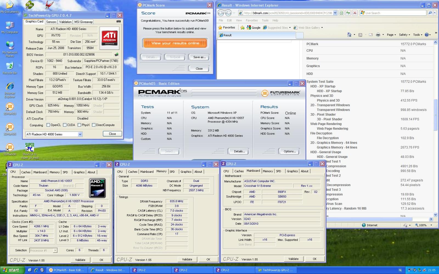Expand the Suggested Sites dropdown

click(290, 28)
